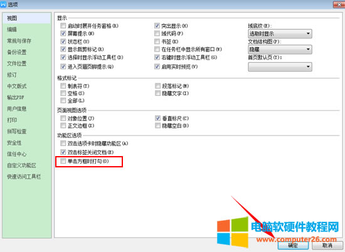Check 隐藏空白 page view option
This screenshot has width=345, height=252.
[157, 125]
